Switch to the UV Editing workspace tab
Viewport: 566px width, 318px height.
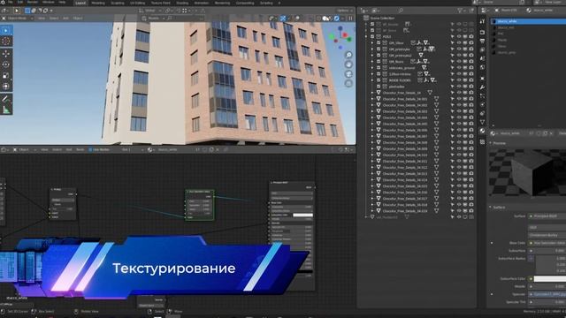[x=137, y=3]
